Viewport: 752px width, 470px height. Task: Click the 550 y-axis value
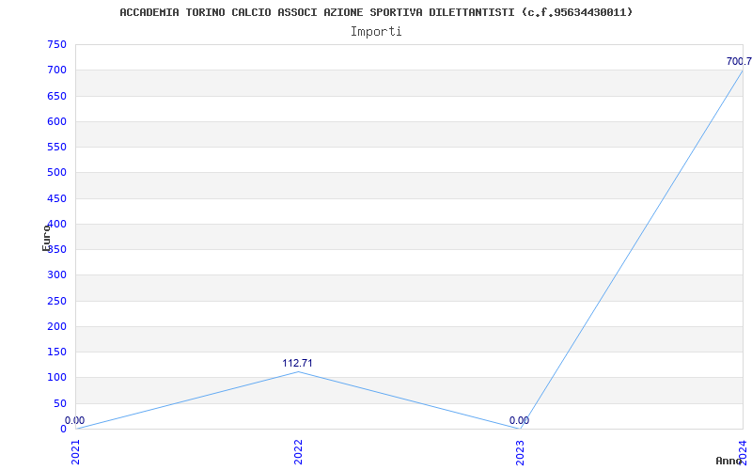point(56,147)
